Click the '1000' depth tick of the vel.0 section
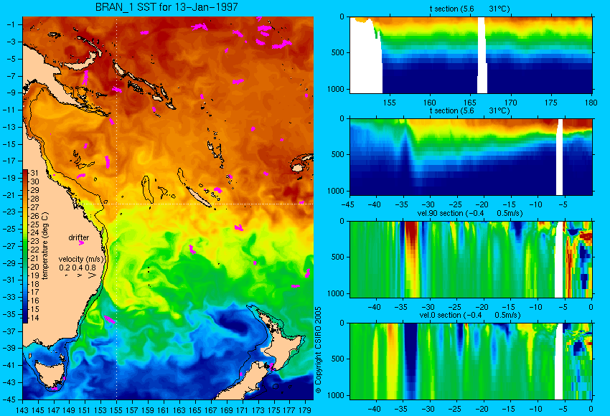This screenshot has height=416, width=610. pos(336,395)
